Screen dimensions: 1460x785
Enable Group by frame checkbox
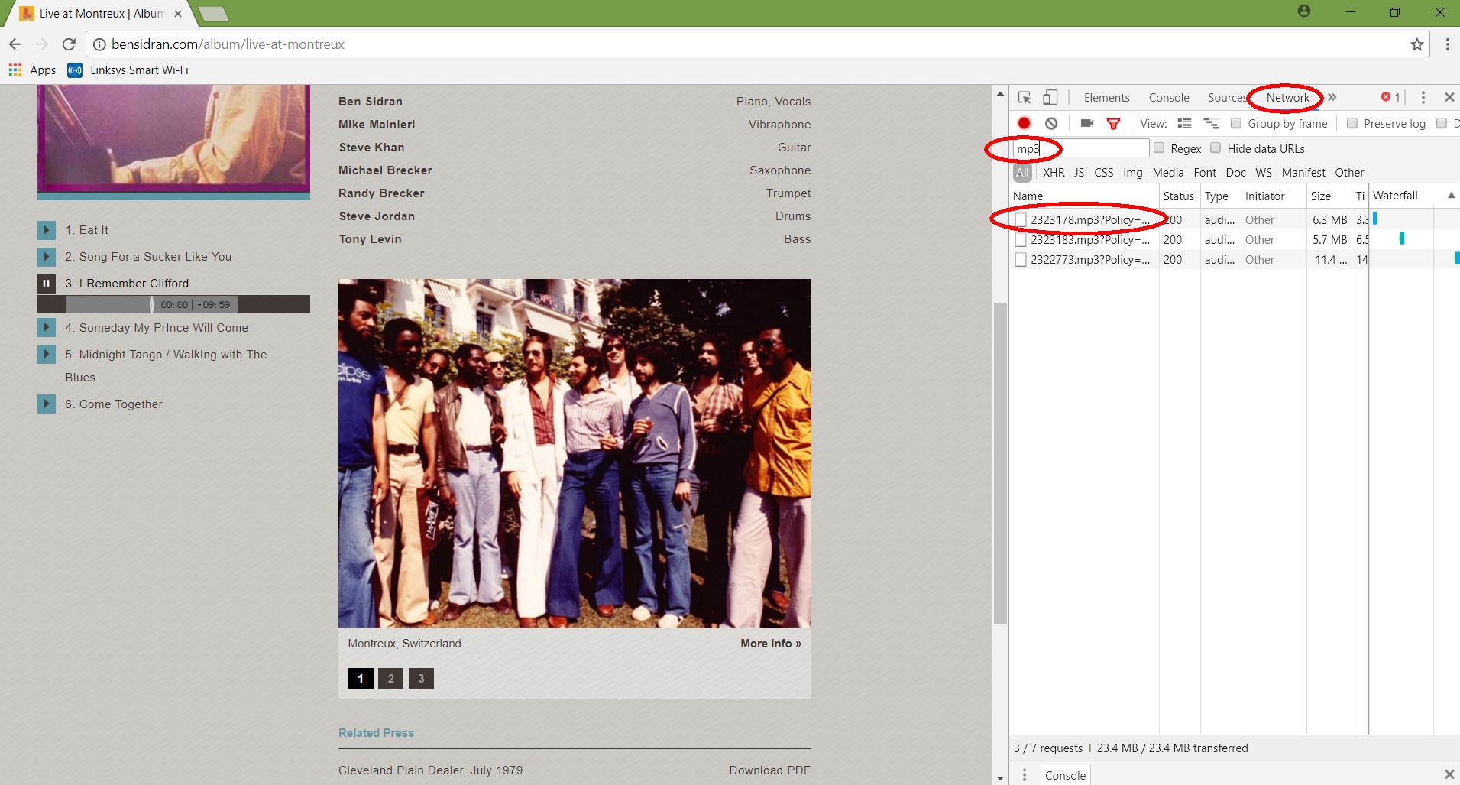(x=1235, y=123)
